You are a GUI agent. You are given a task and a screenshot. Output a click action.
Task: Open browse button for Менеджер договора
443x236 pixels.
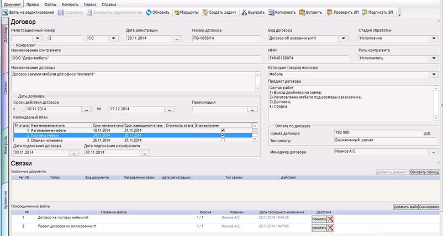(434, 152)
